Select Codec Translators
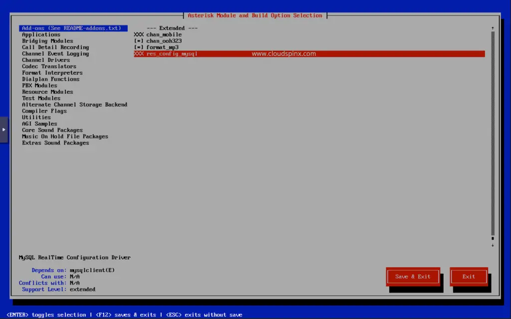The width and height of the screenshot is (511, 319). point(48,66)
